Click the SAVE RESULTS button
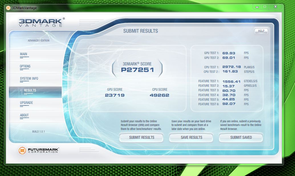The width and height of the screenshot is (295, 176). tap(191, 138)
